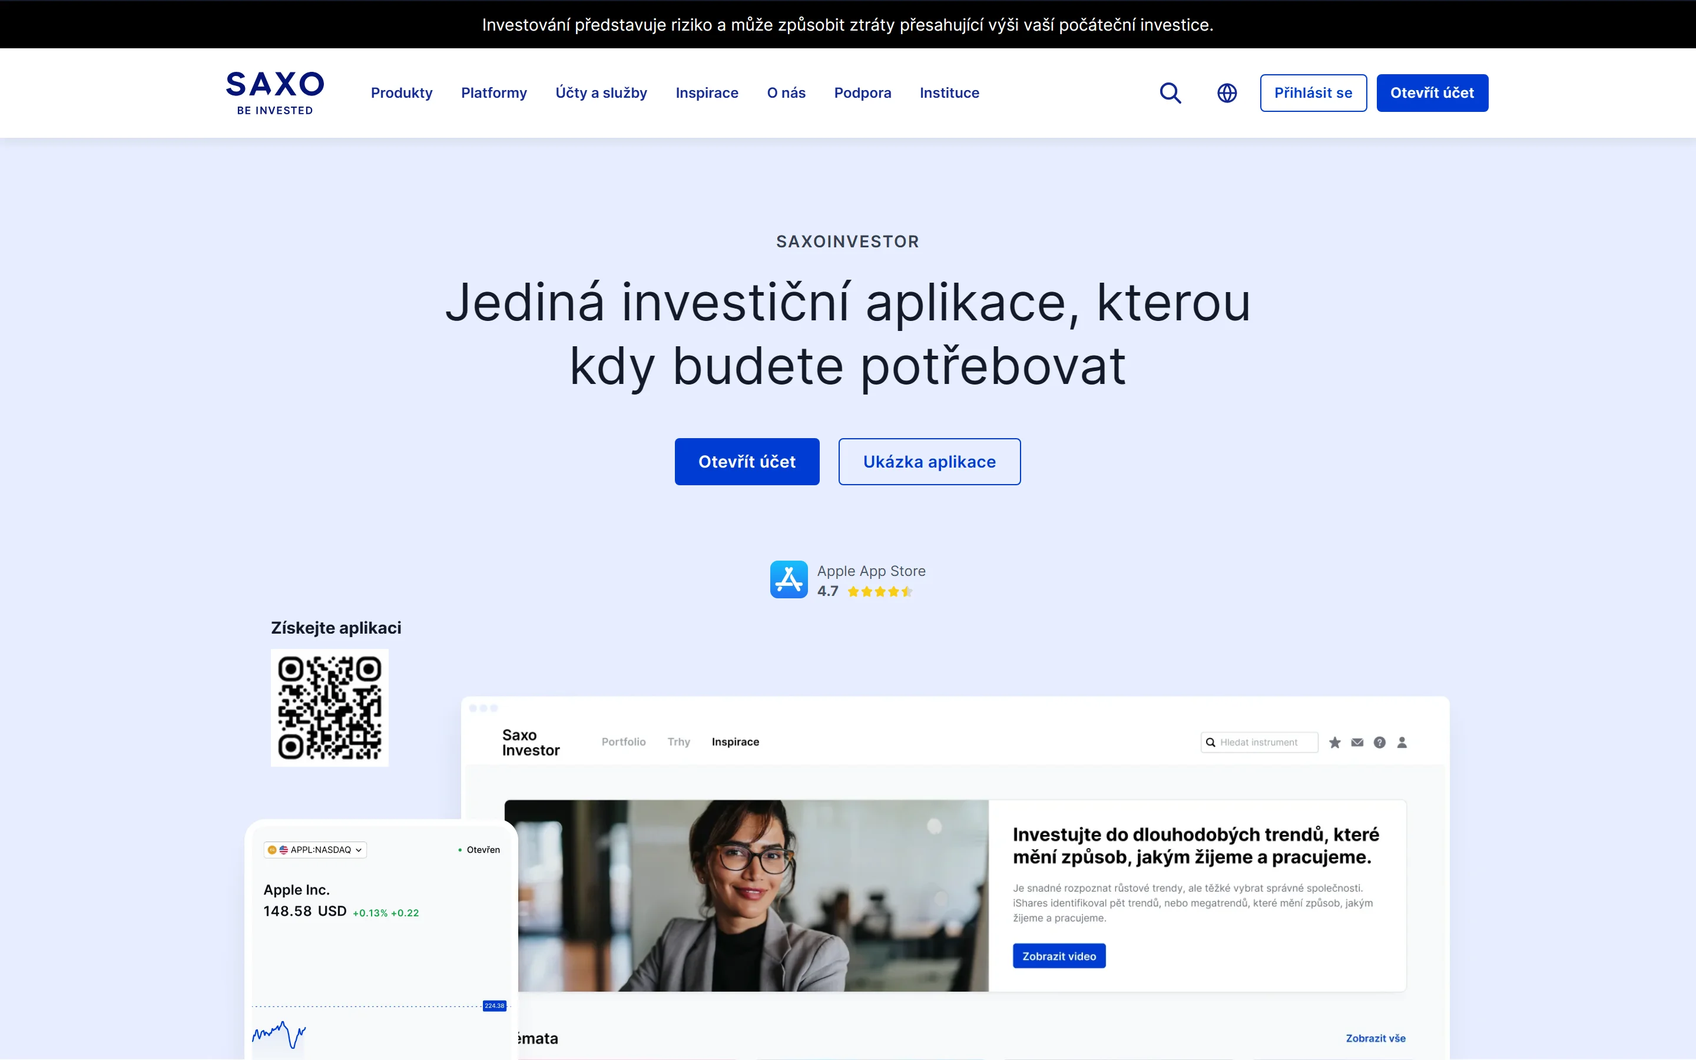Open the APPL:NASDAQ instrument dropdown
The height and width of the screenshot is (1060, 1696).
(x=313, y=849)
